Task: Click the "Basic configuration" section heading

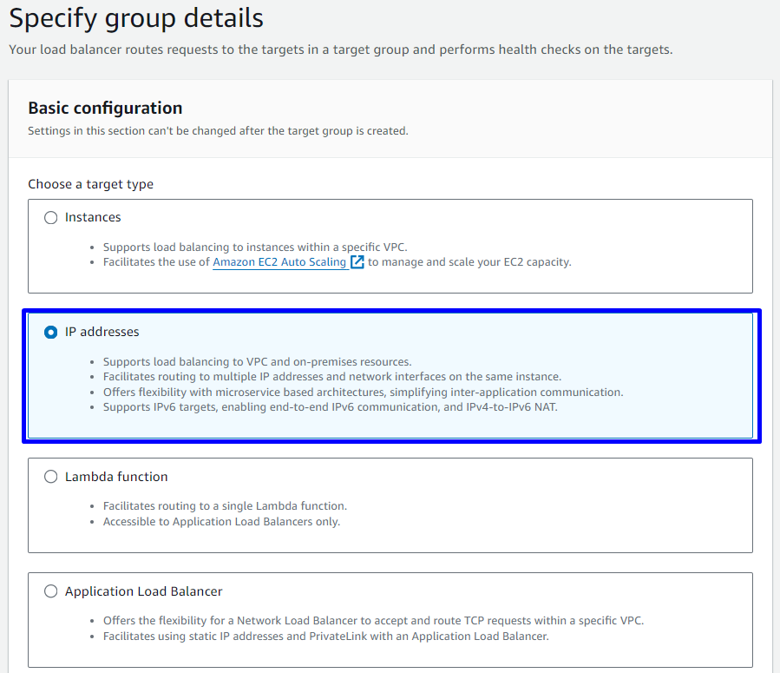Action: (x=105, y=109)
